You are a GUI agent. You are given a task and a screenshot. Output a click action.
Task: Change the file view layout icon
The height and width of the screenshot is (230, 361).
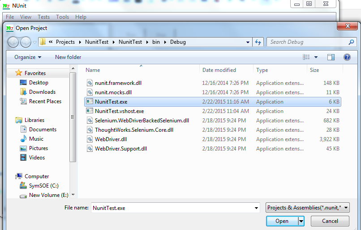pos(306,57)
